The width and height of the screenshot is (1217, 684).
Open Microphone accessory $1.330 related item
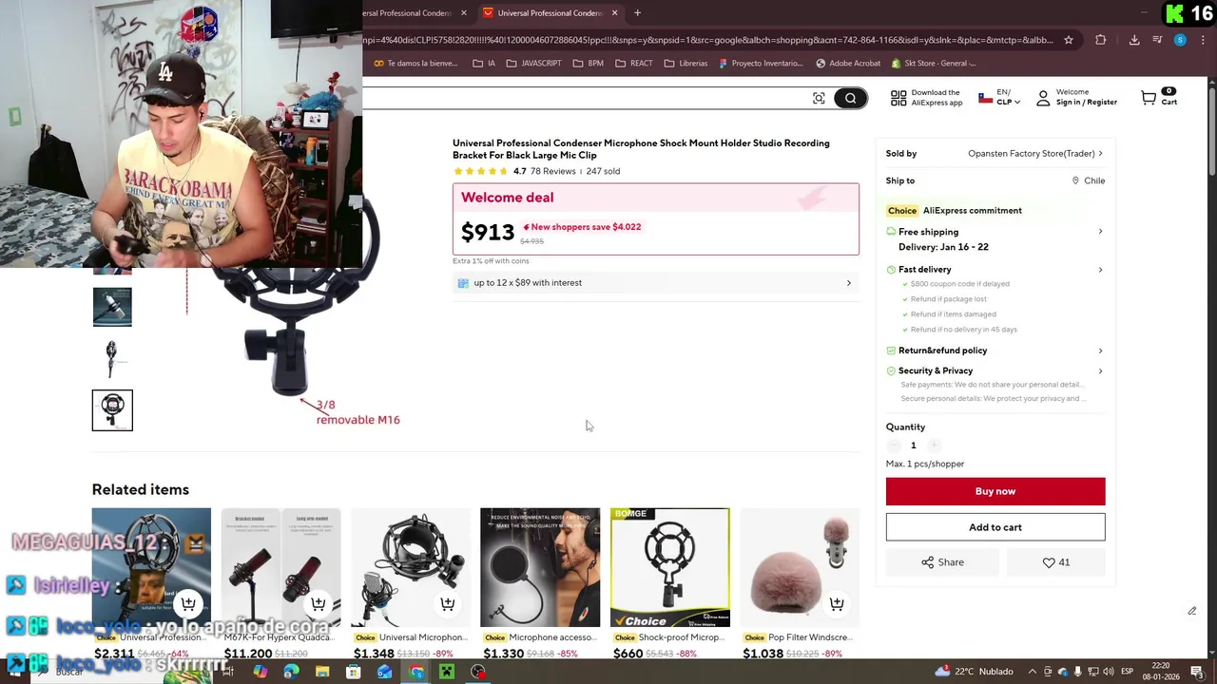click(540, 567)
